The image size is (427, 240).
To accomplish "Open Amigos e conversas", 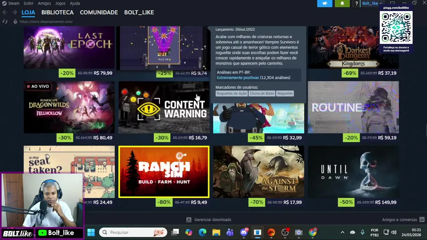I will (399, 220).
